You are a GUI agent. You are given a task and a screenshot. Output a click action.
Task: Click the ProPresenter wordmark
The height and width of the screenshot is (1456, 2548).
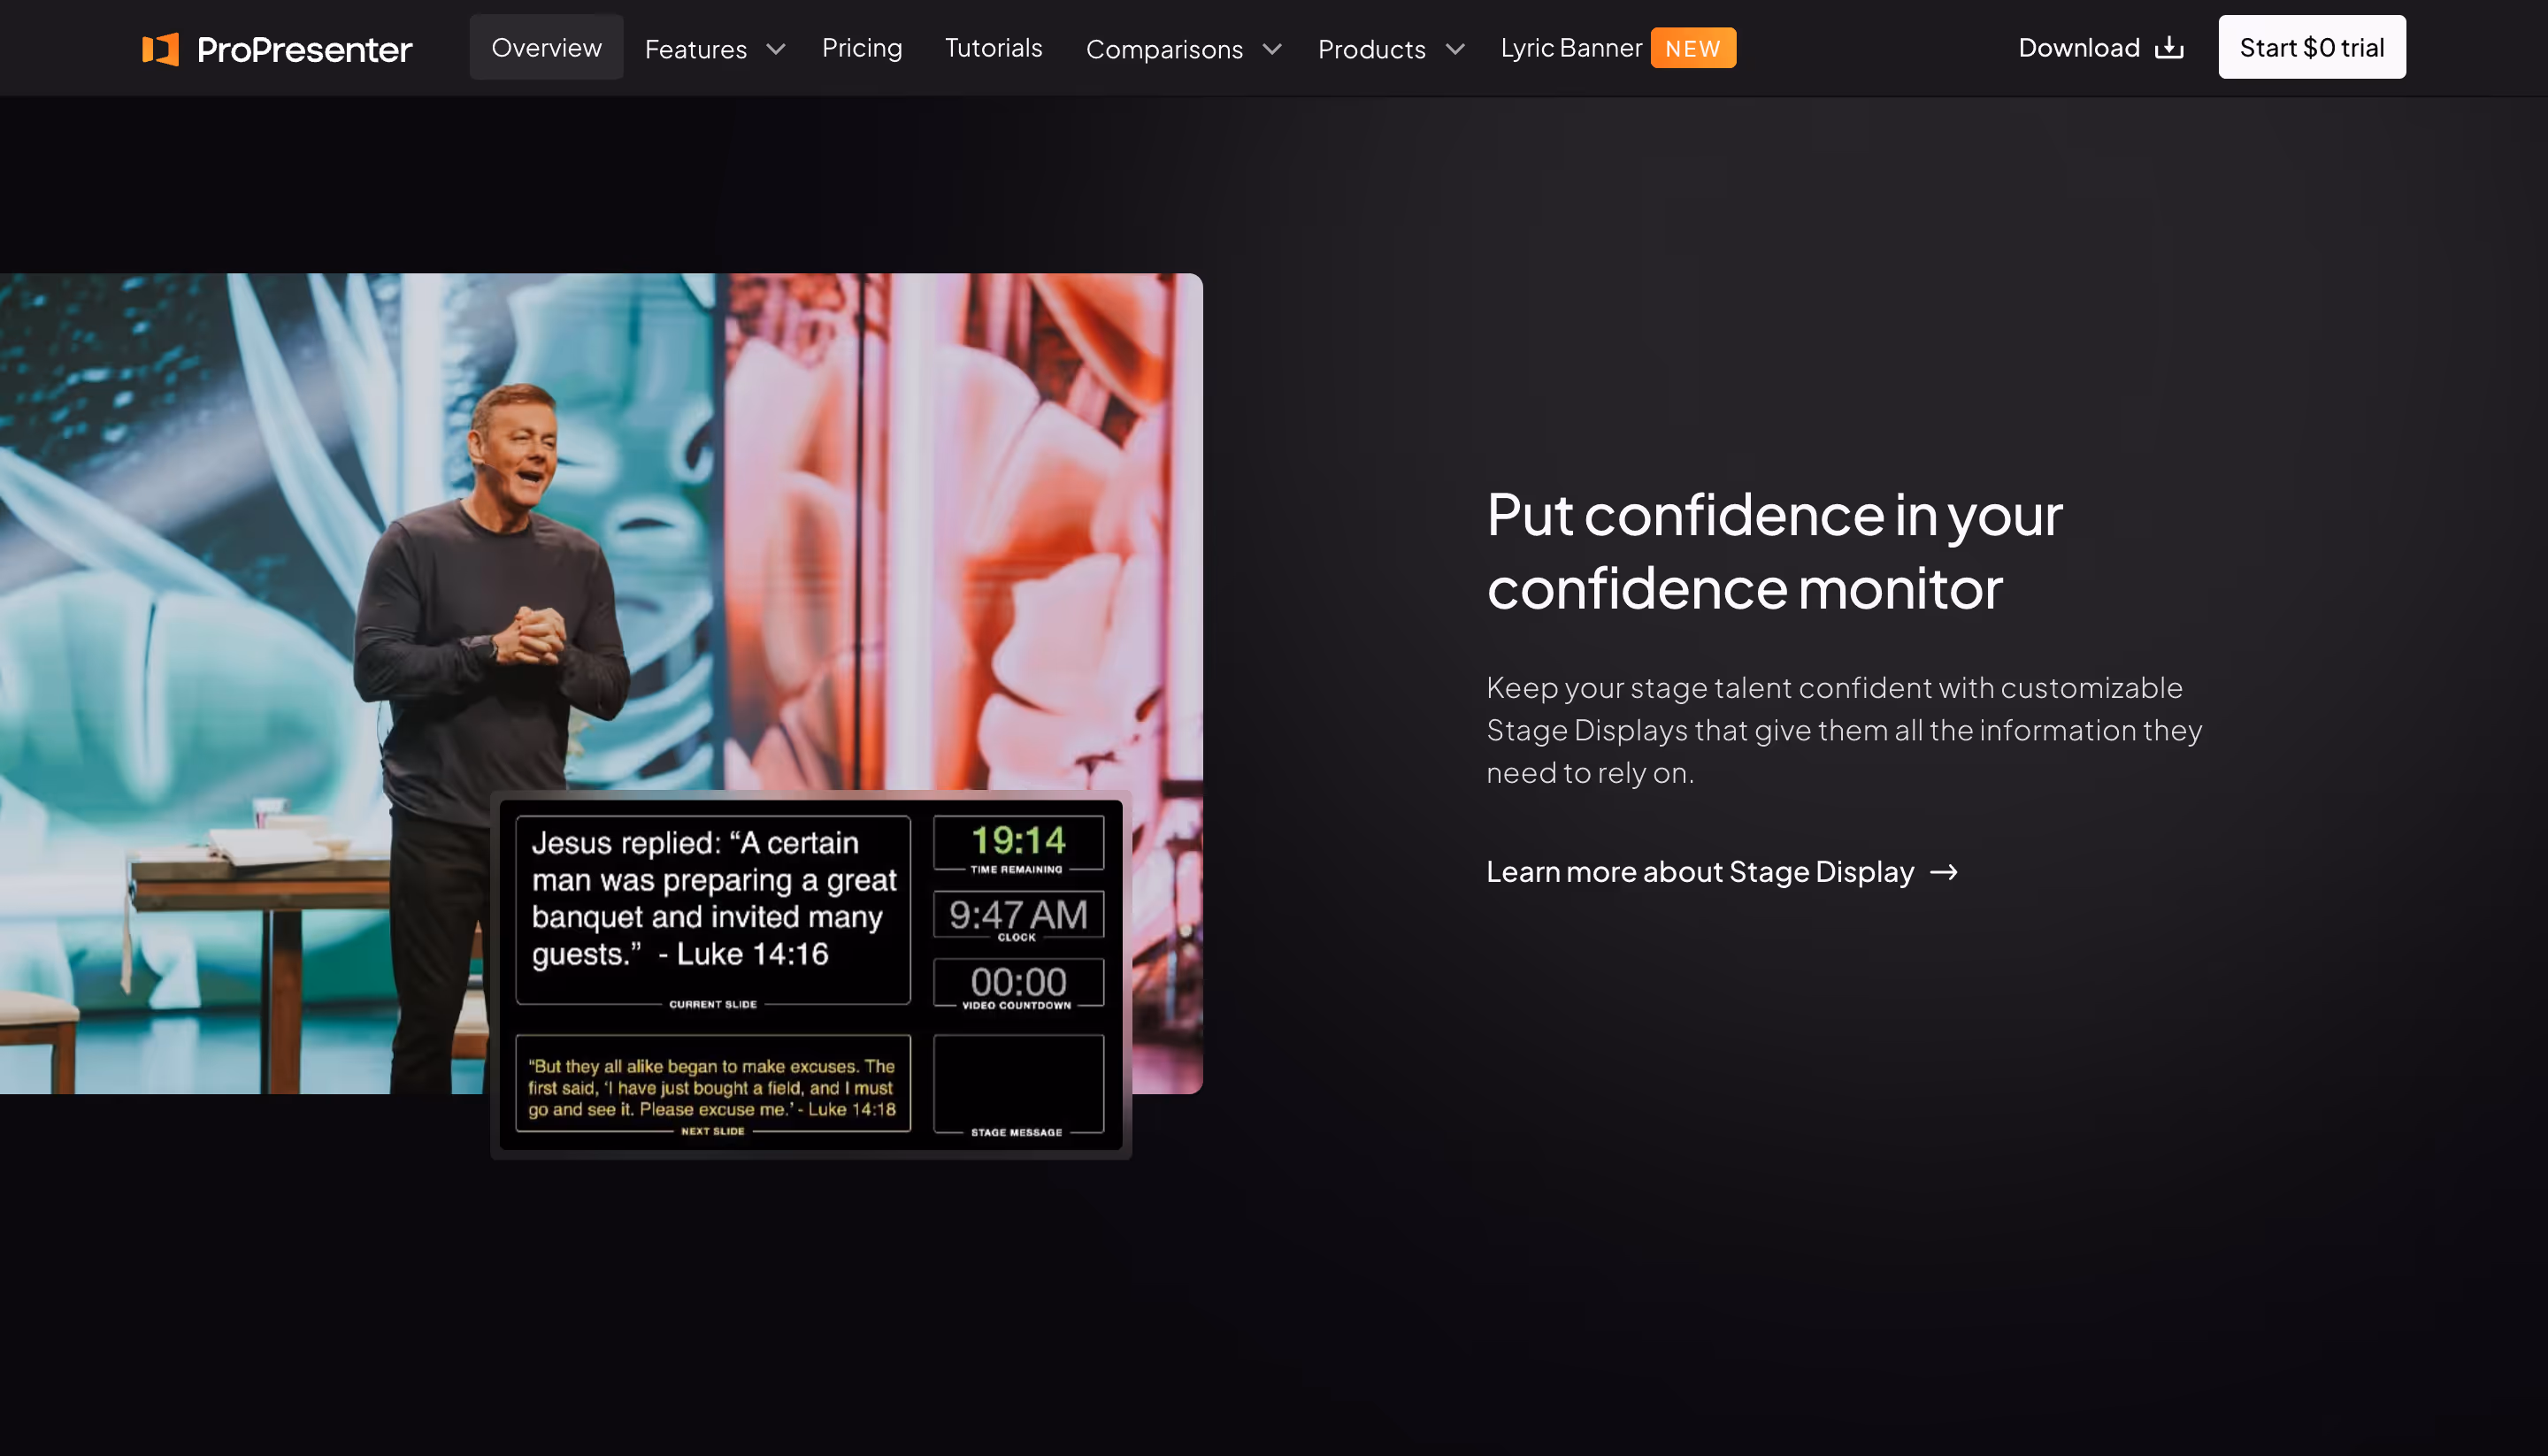click(304, 49)
